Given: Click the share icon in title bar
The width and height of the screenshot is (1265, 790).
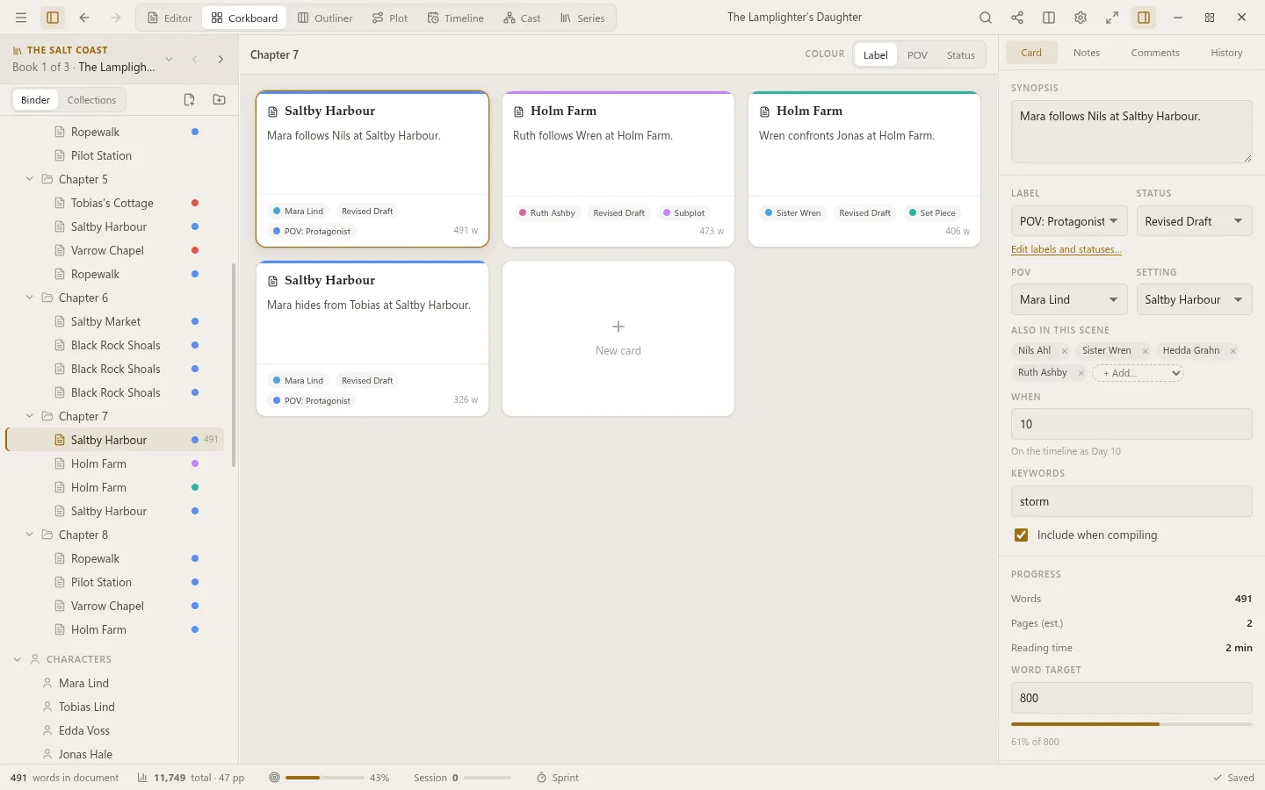Looking at the screenshot, I should click(x=1017, y=18).
